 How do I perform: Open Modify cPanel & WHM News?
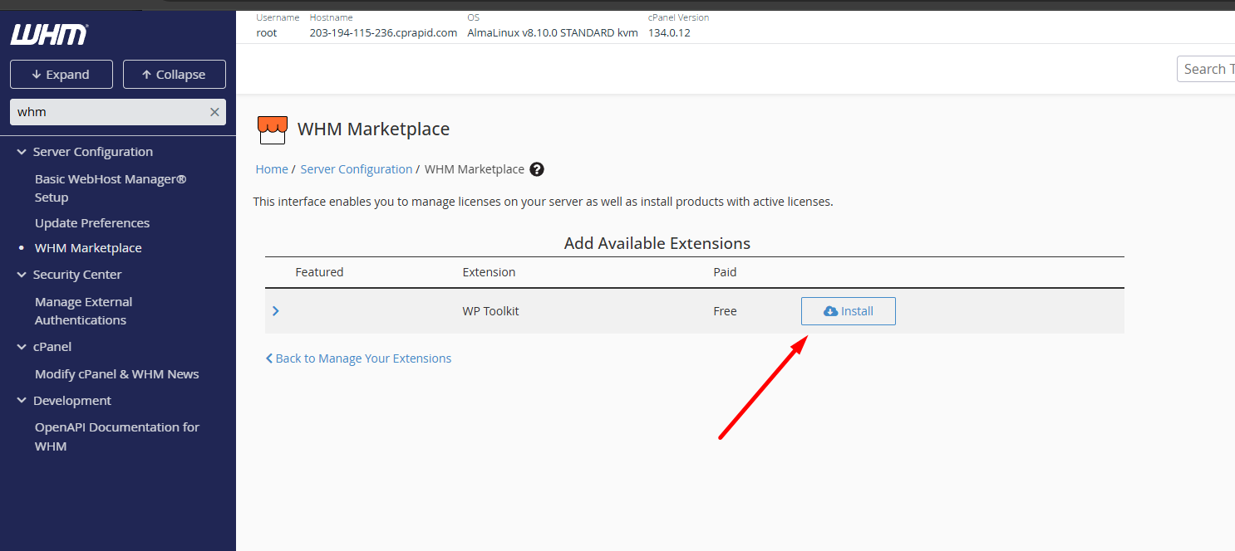pyautogui.click(x=116, y=374)
